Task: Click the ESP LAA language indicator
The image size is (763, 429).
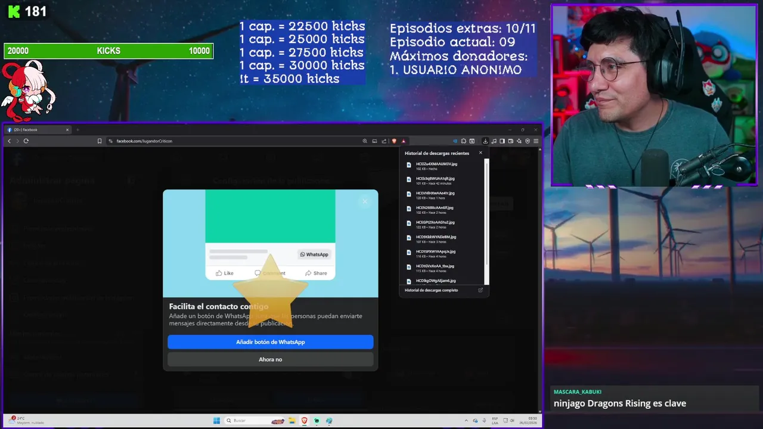Action: (495, 421)
